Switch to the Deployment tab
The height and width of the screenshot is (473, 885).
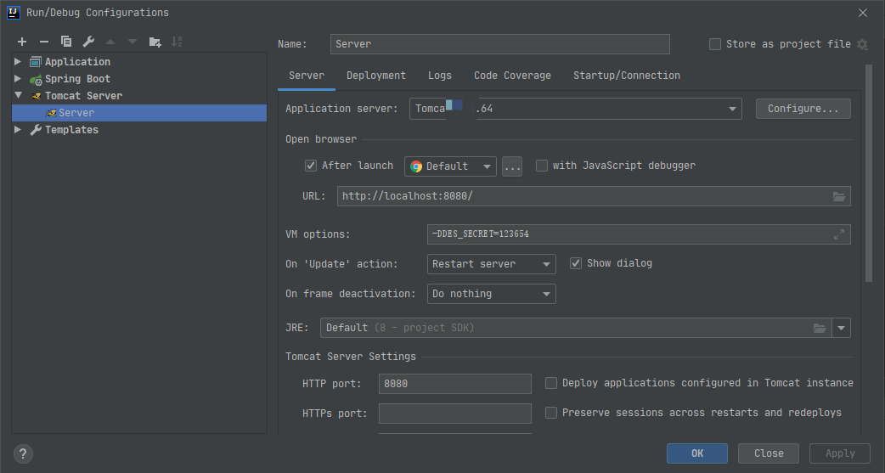tap(376, 76)
